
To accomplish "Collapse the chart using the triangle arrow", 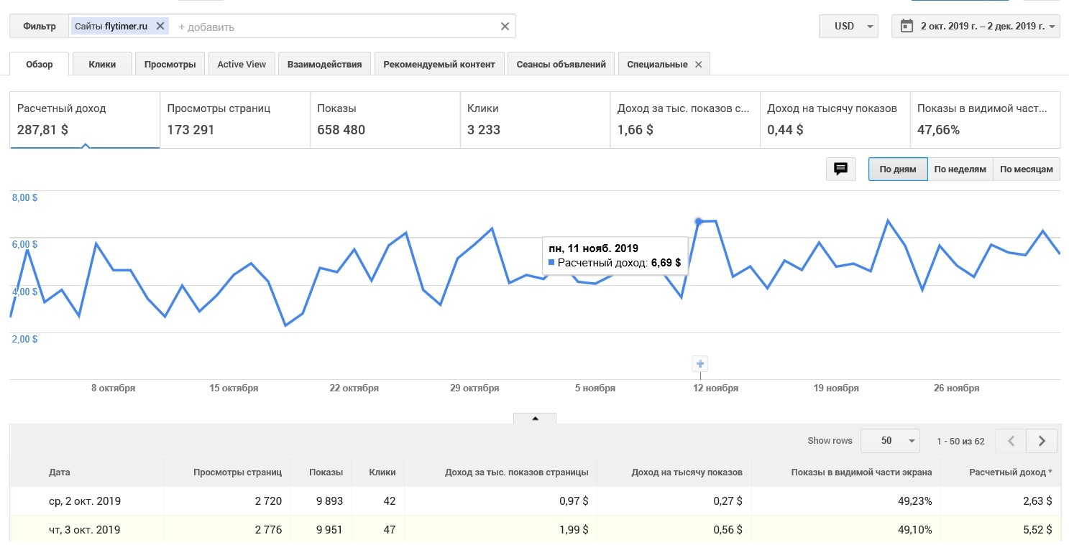I will pyautogui.click(x=535, y=419).
